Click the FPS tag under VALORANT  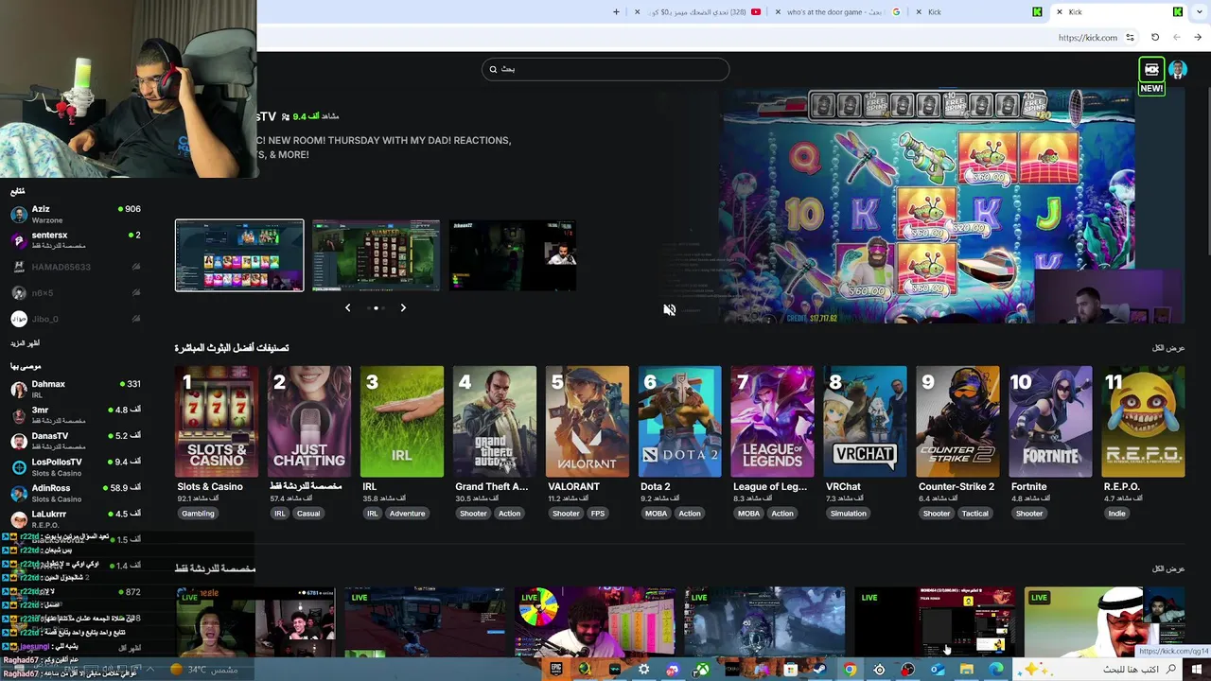click(x=598, y=514)
